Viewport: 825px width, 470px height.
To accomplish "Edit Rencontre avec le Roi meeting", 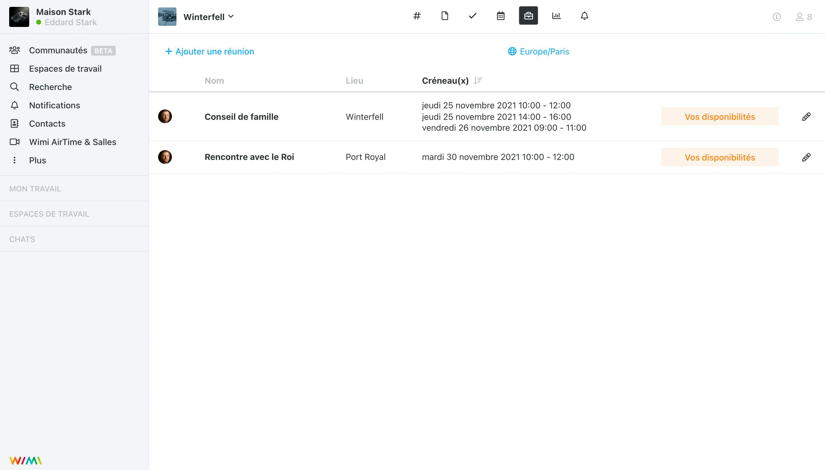I will coord(806,157).
